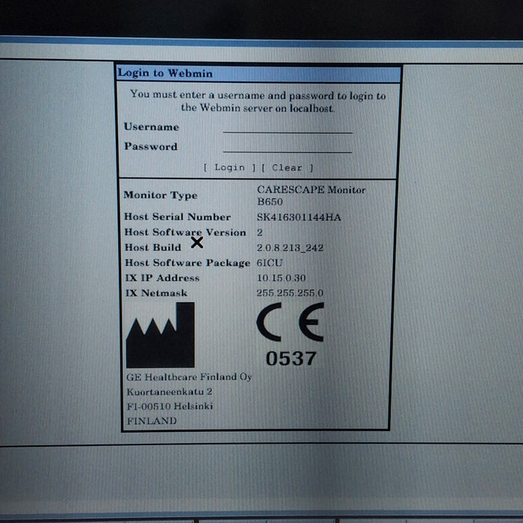The image size is (523, 523).
Task: Select the "CARESCAPE Monitor B650" value
Action: point(312,196)
